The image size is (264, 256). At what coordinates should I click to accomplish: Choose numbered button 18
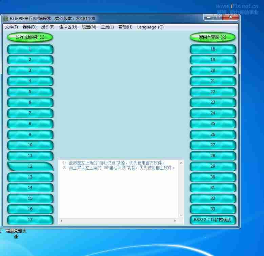click(212, 49)
